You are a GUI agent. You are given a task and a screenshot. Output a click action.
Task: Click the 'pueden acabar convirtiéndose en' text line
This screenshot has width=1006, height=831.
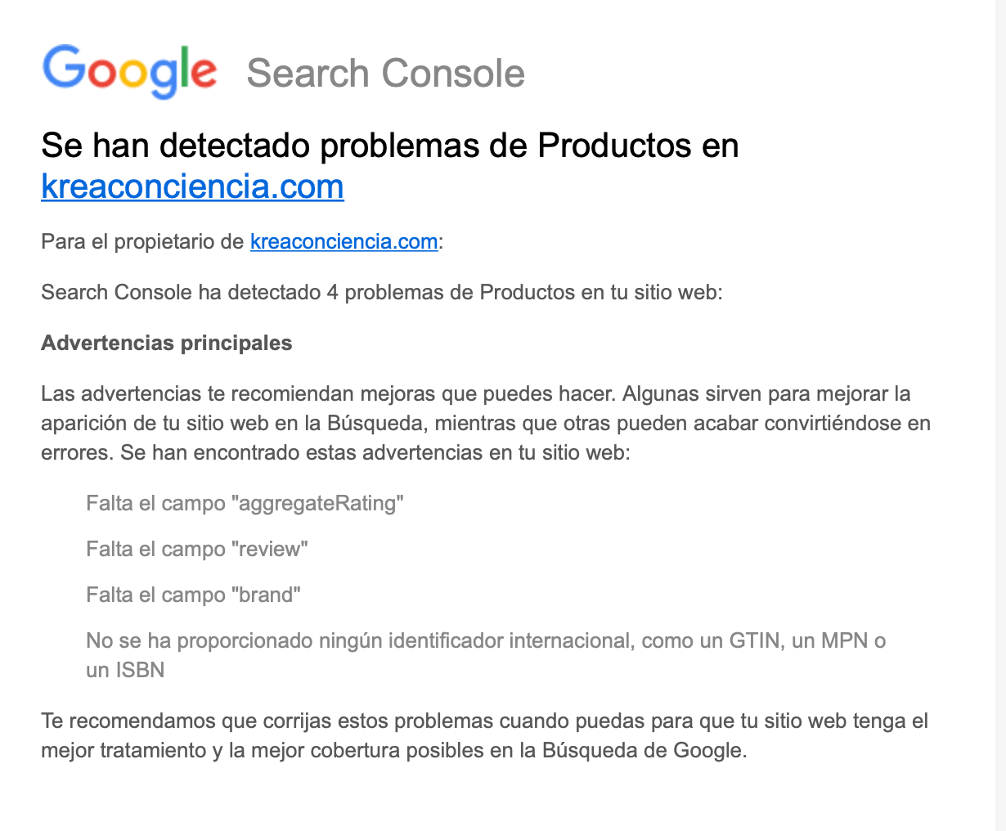pos(486,424)
